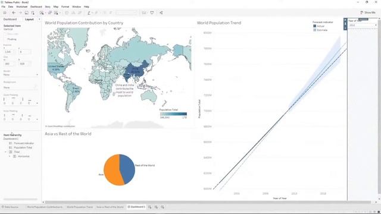The width and height of the screenshot is (381, 214).
Task: Click the Tableau logo start page icon
Action: click(x=5, y=12)
